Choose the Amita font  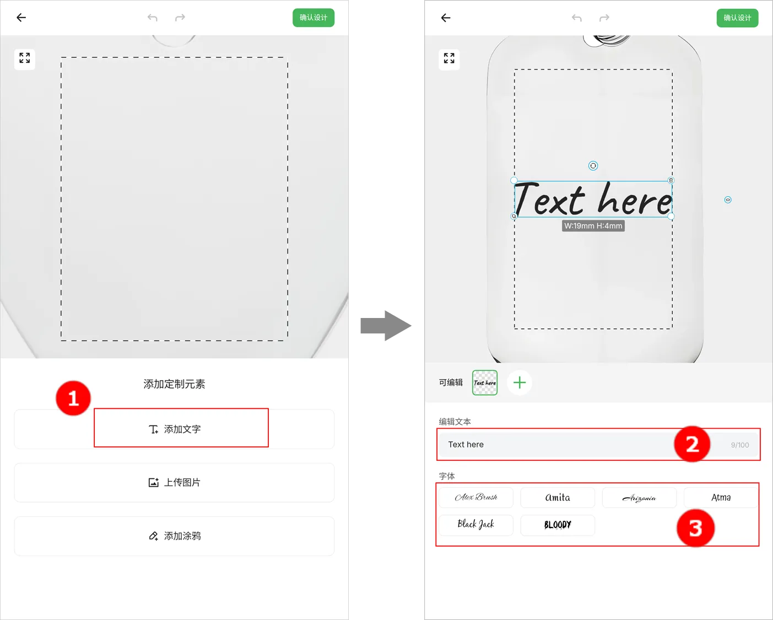pos(558,497)
